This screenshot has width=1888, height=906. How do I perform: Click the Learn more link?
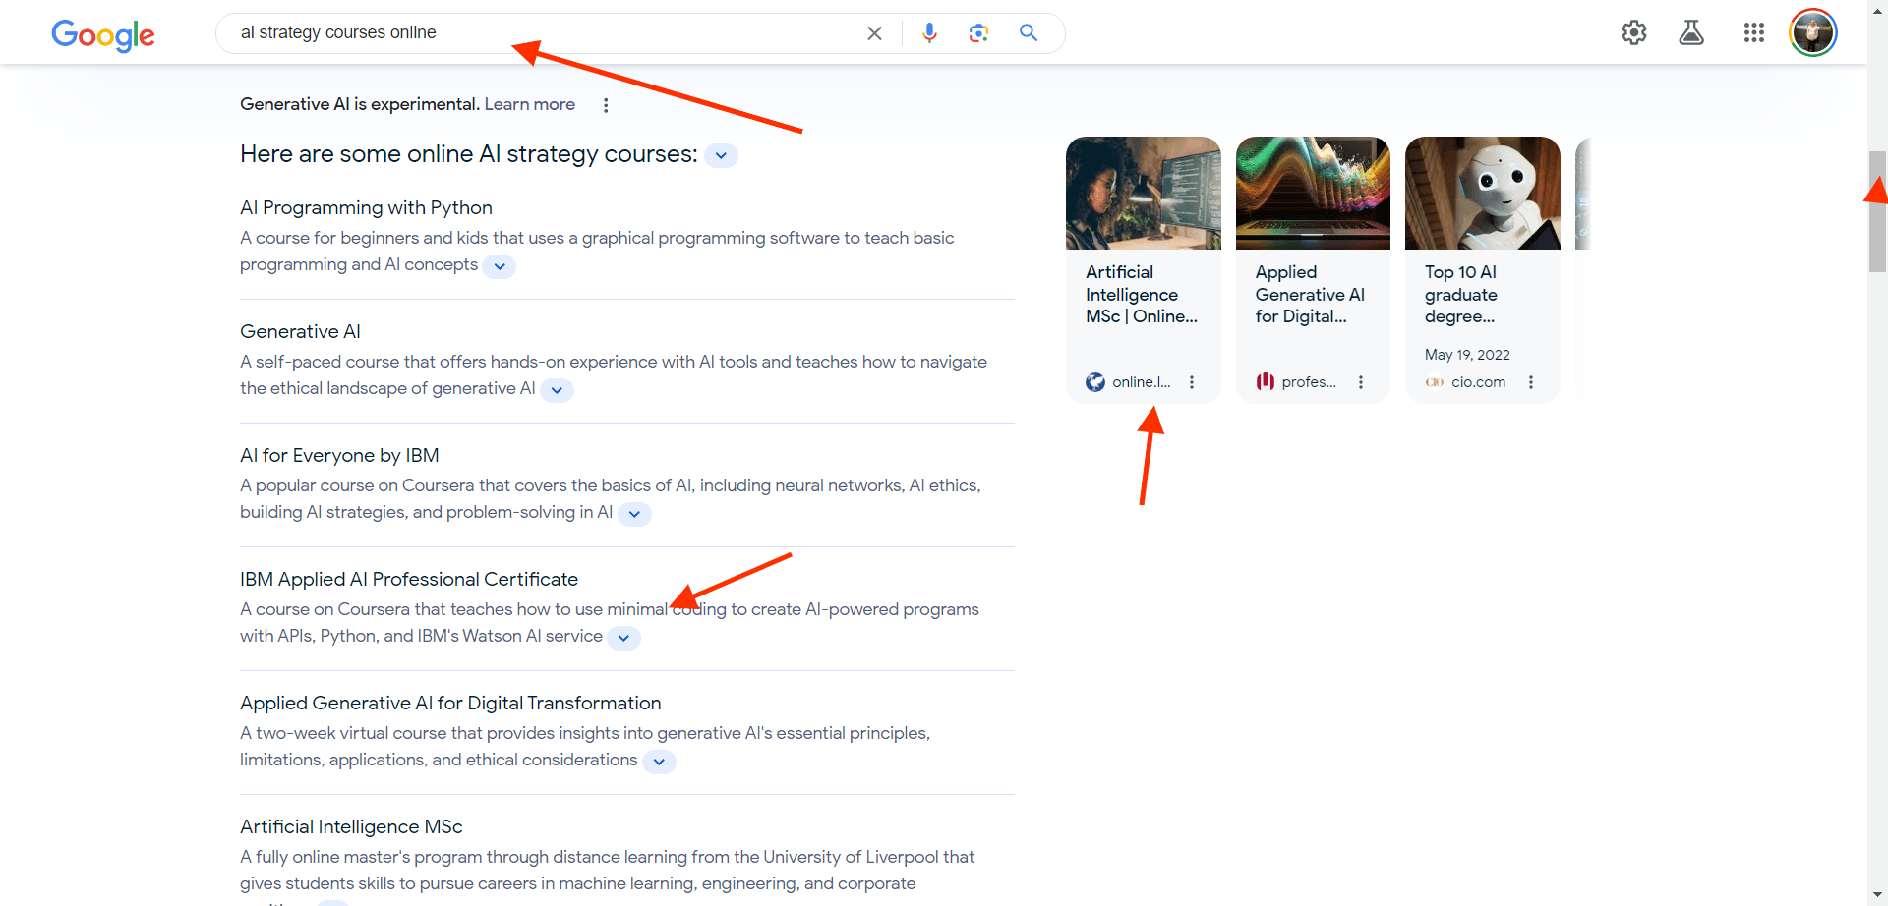point(529,104)
